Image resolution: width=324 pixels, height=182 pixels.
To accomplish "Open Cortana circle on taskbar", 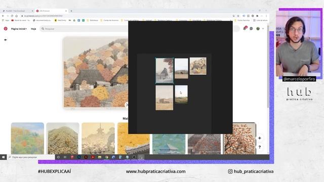I will point(58,157).
